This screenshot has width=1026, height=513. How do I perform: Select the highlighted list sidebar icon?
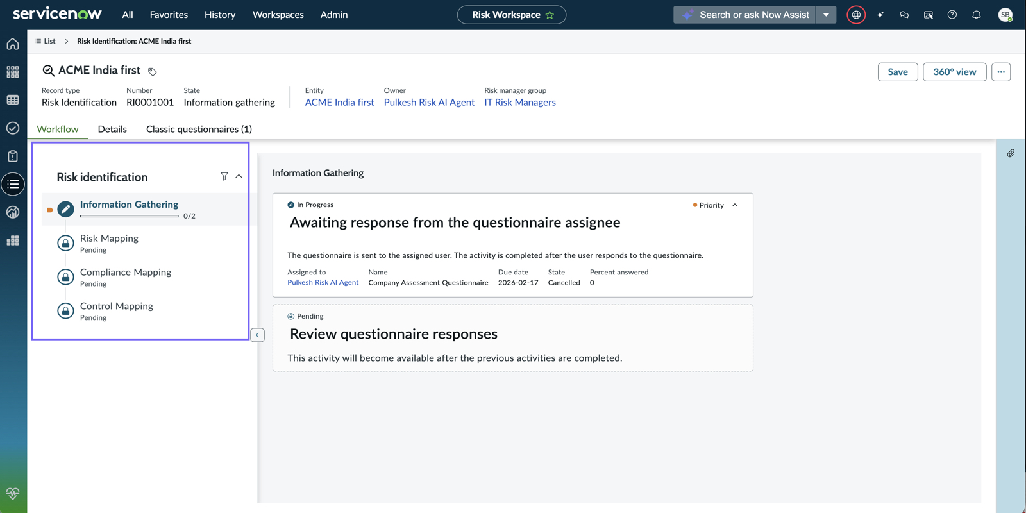(x=13, y=184)
